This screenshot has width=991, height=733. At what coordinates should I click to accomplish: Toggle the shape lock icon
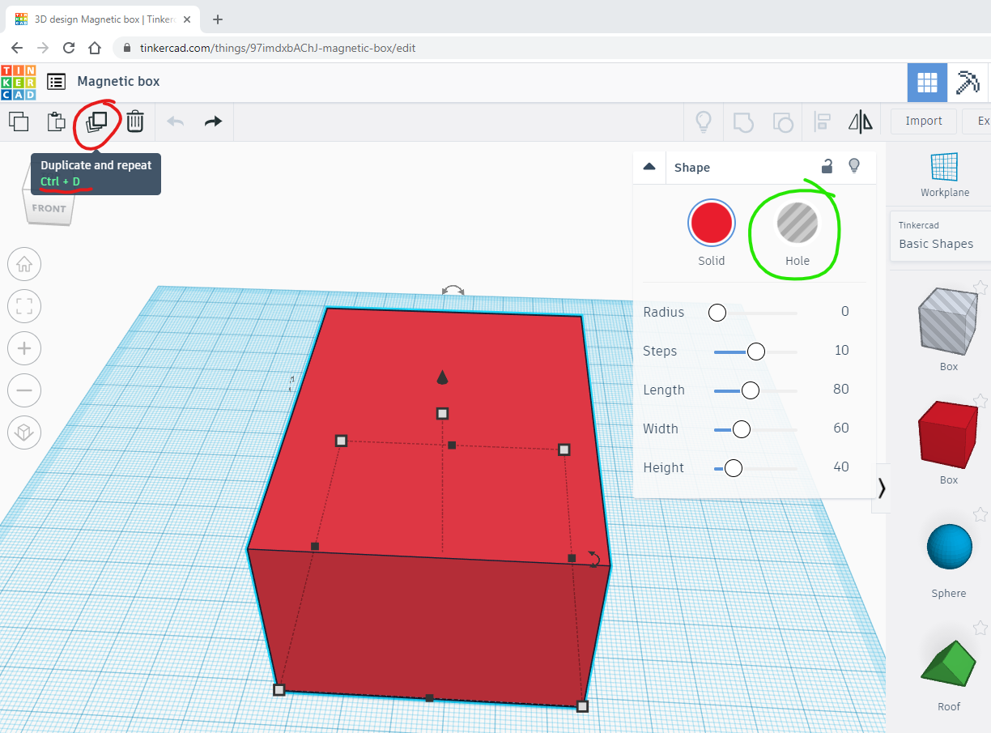point(827,166)
